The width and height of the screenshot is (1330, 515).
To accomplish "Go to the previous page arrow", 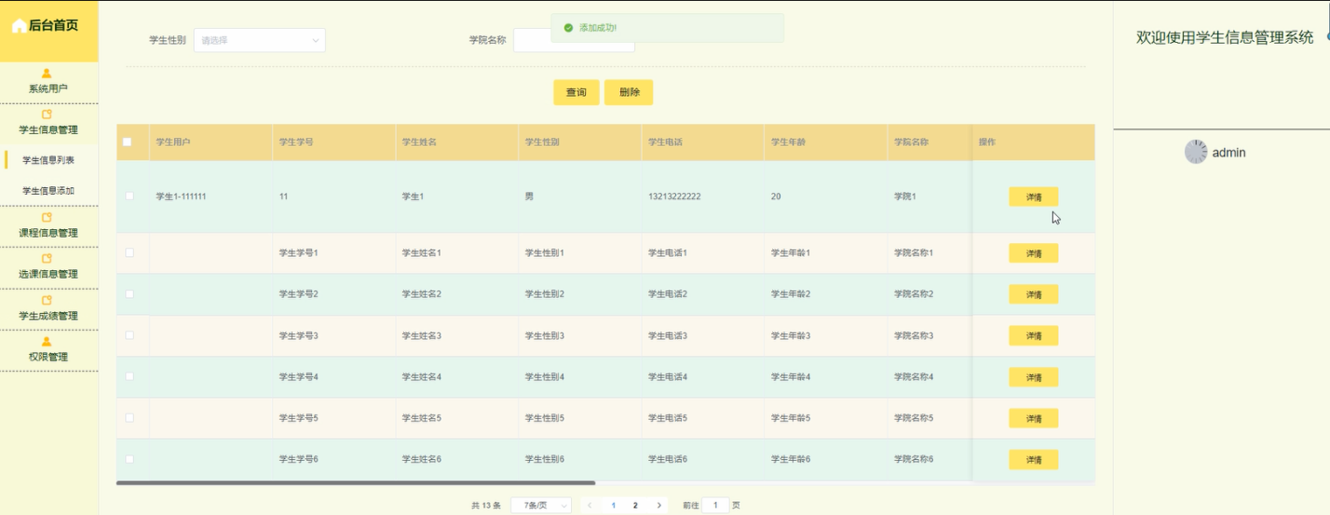I will click(x=590, y=505).
